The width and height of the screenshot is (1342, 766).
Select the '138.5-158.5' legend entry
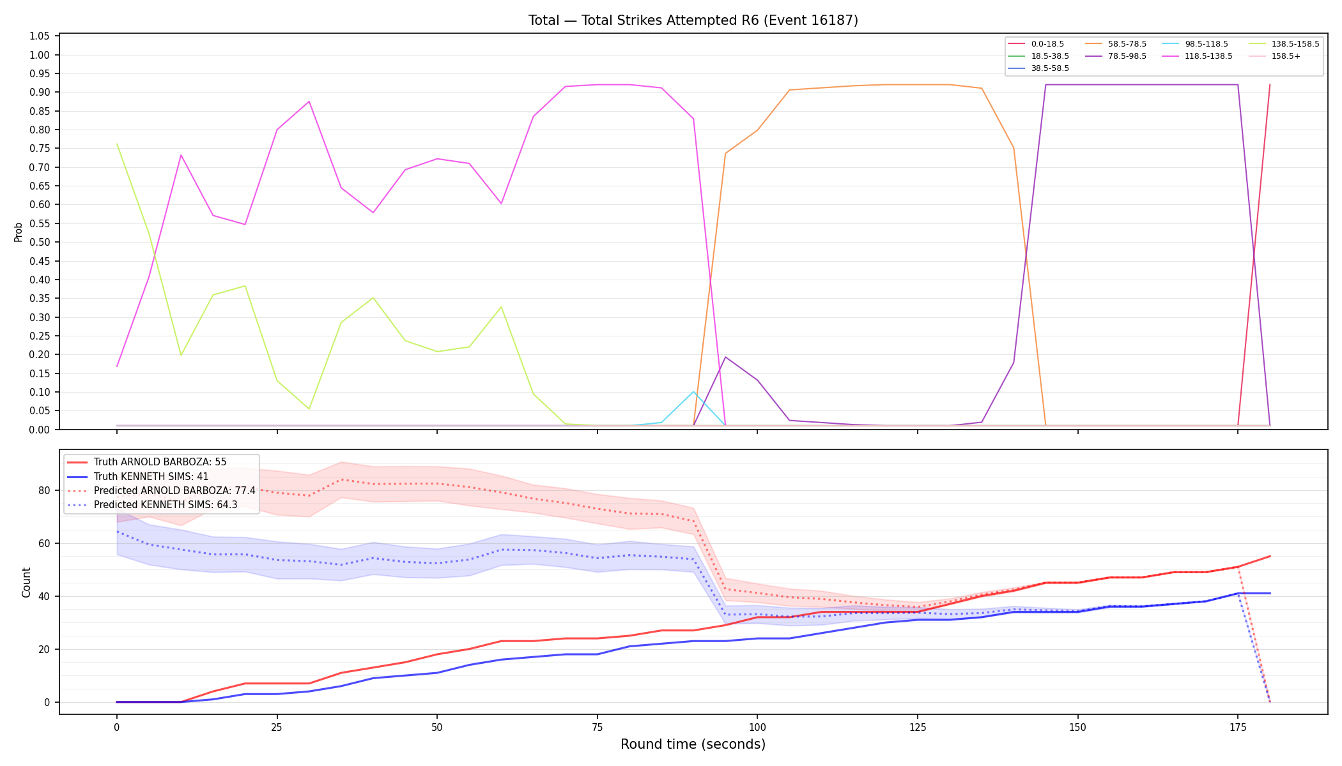1284,44
